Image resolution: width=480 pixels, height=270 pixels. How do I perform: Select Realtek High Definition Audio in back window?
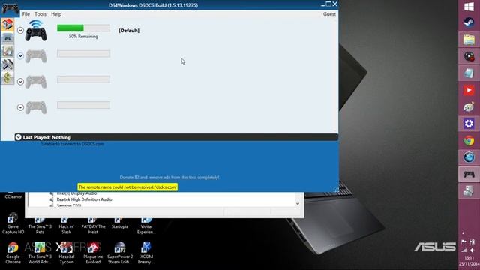coord(84,199)
